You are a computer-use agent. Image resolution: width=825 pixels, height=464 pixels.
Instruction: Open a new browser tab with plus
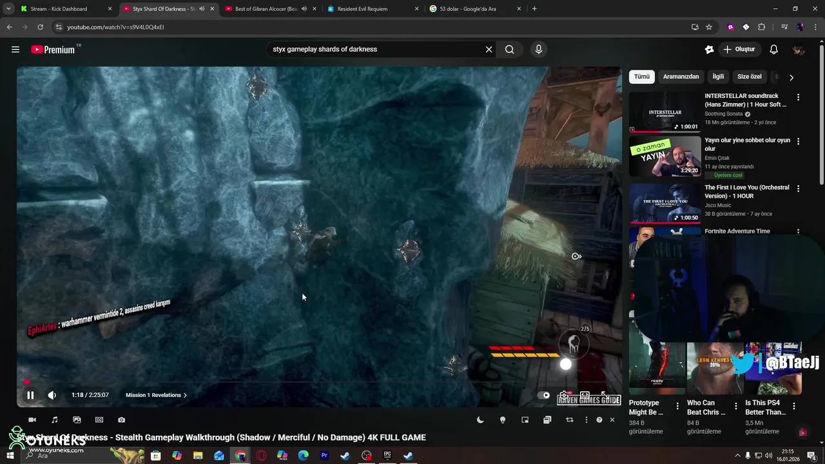(x=534, y=9)
